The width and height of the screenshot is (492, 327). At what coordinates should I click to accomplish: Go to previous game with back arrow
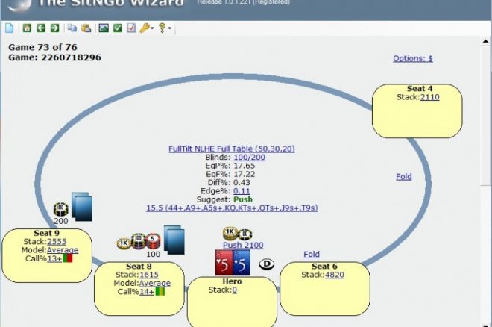41,28
